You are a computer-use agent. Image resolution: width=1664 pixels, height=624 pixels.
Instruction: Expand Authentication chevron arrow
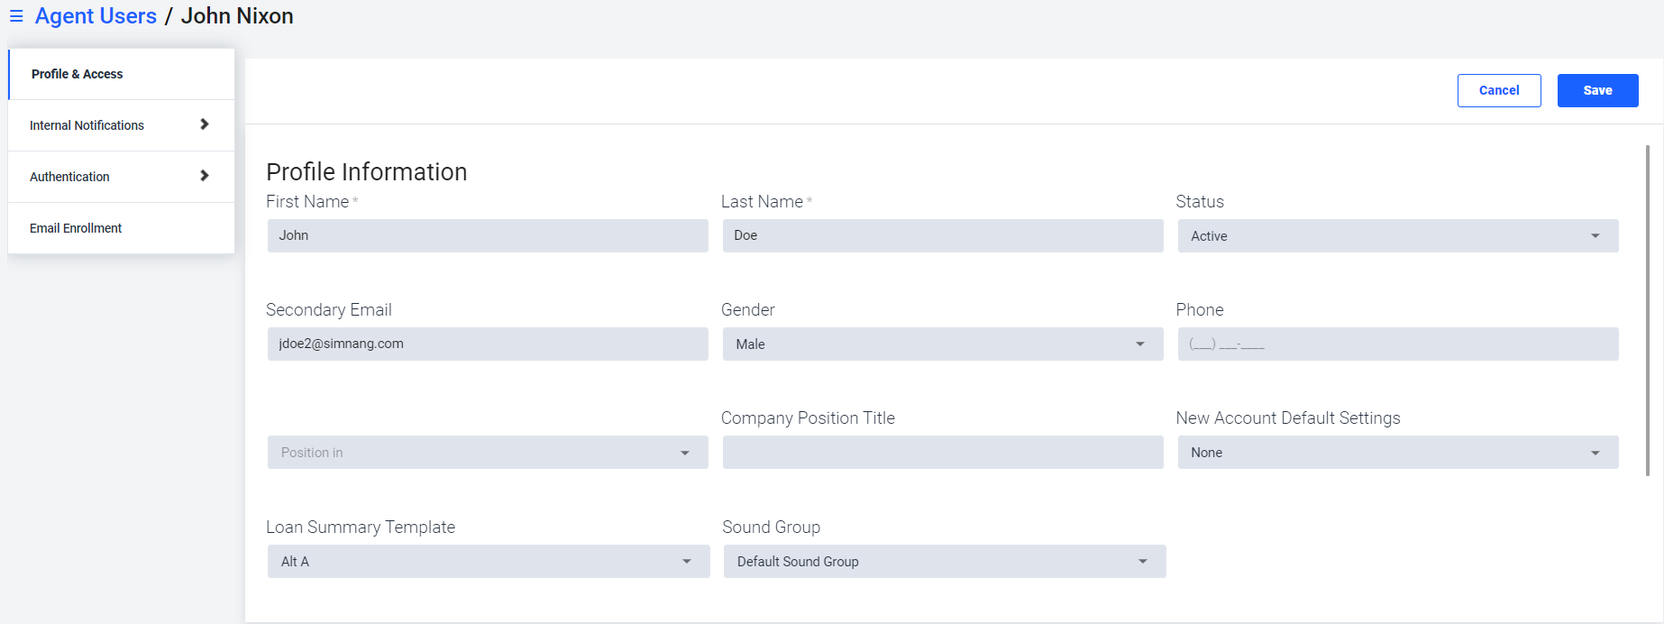[x=205, y=176]
